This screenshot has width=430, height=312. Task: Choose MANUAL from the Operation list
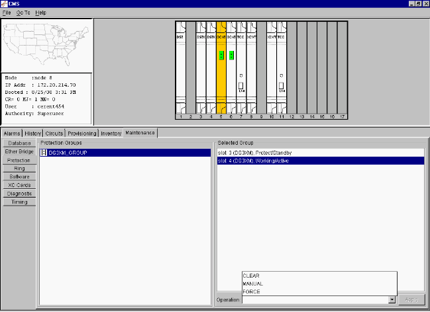[319, 284]
